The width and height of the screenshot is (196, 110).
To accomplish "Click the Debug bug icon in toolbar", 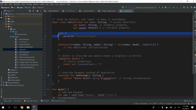I will click(x=163, y=7).
